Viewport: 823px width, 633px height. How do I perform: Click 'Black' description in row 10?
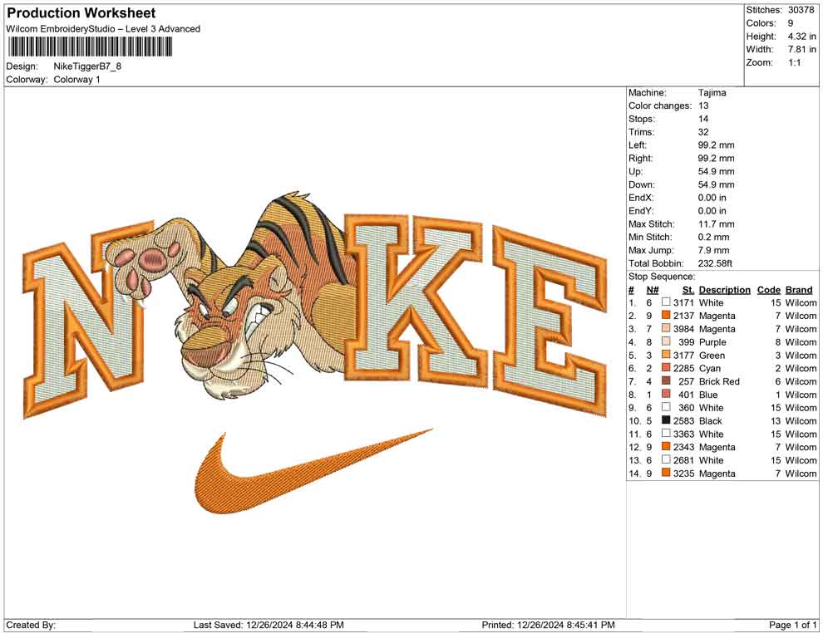tap(711, 420)
